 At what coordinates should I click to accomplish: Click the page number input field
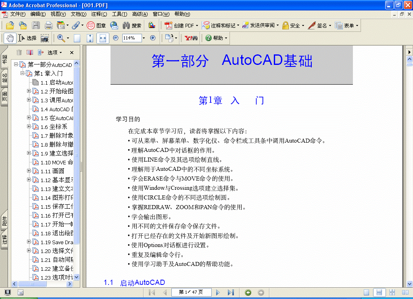191,293
